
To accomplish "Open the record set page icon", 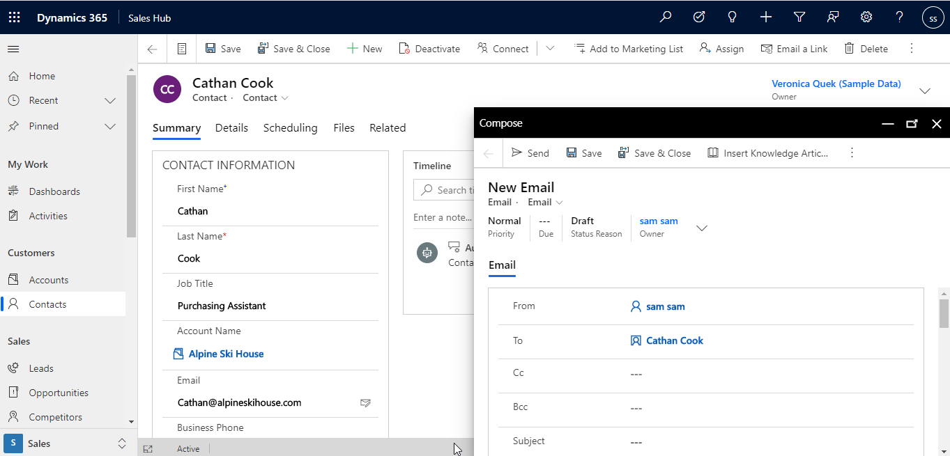I will (x=182, y=49).
